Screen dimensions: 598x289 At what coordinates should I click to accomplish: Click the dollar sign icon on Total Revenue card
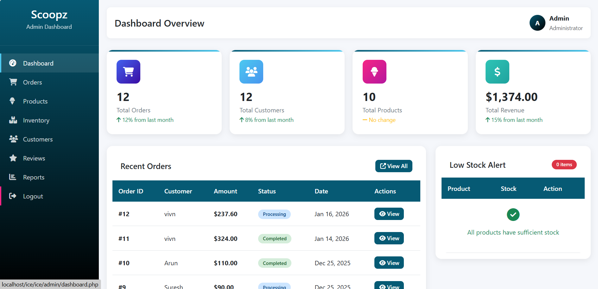[x=497, y=72]
